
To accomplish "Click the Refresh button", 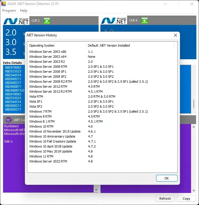I will click(165, 199).
